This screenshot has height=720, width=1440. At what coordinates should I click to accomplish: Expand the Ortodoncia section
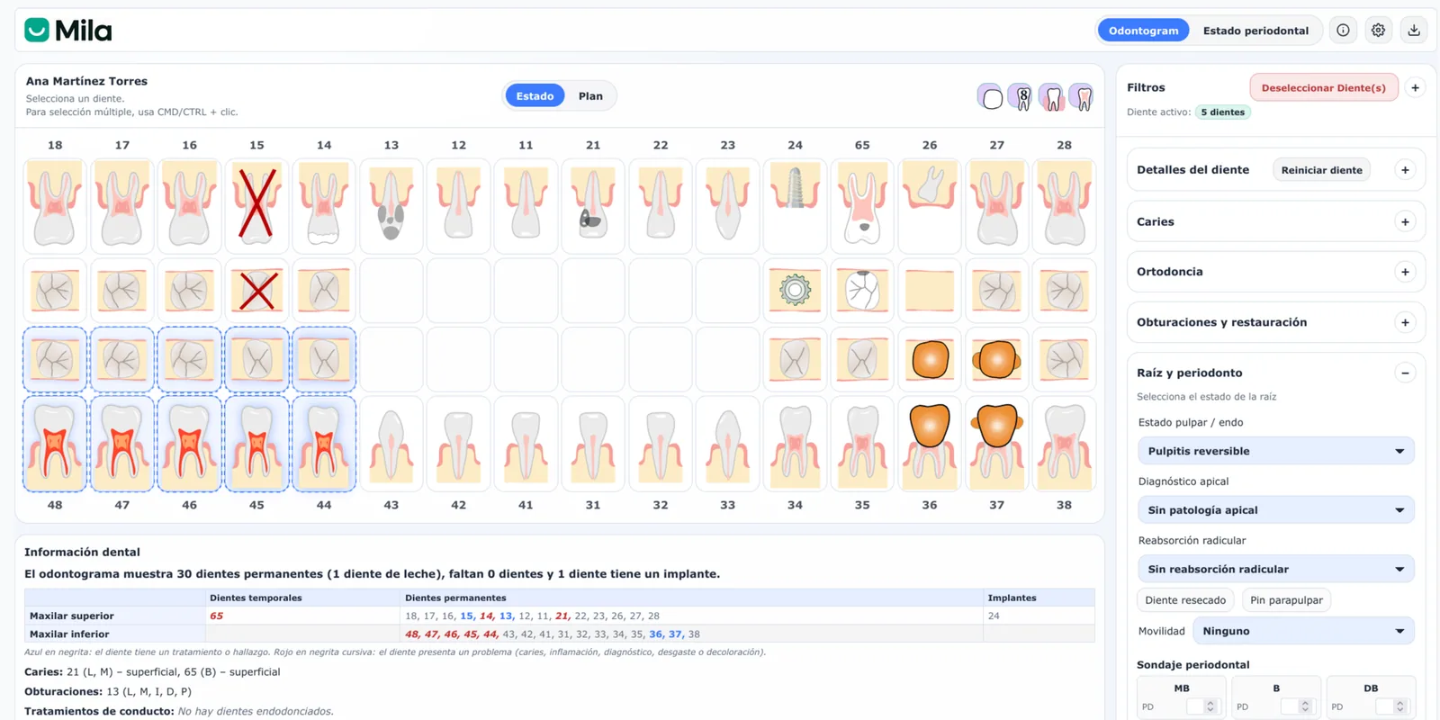1405,272
